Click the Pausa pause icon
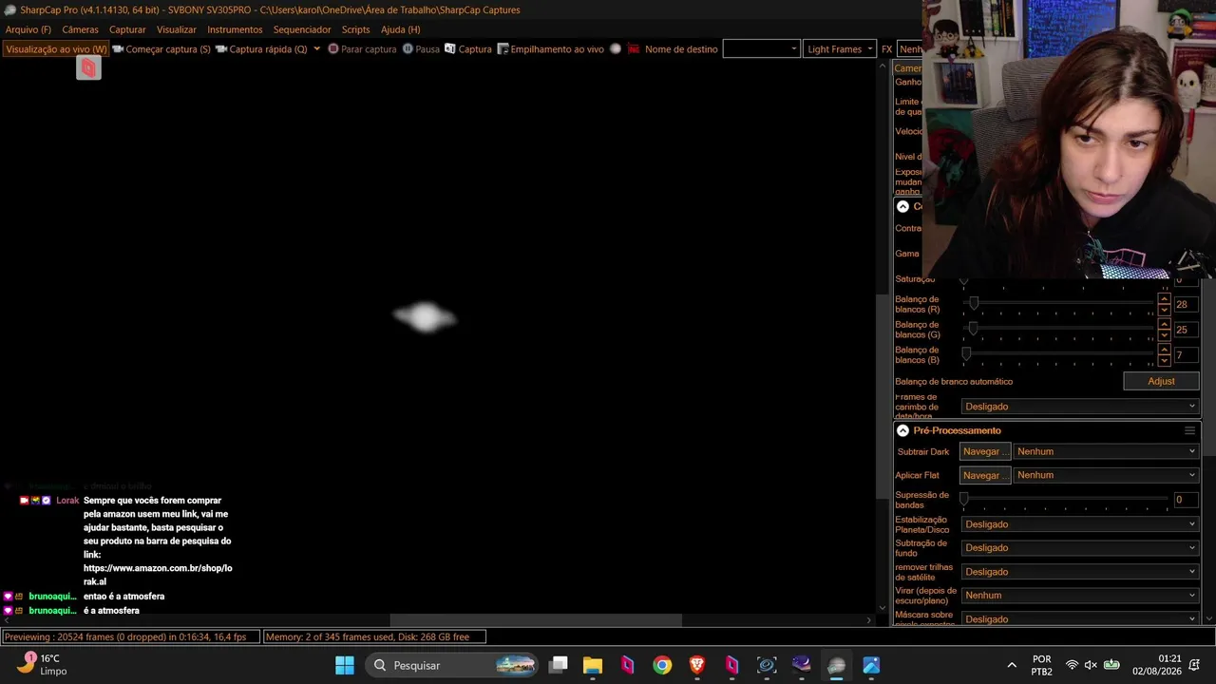 click(x=408, y=49)
